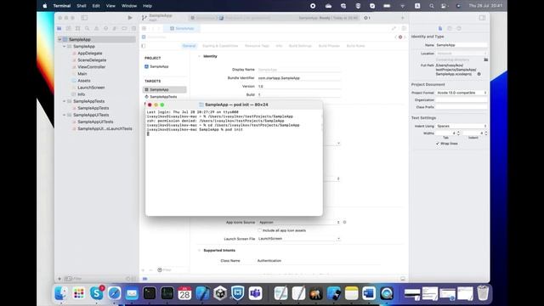Open the View menu
544x306 pixels.
pyautogui.click(x=110, y=6)
